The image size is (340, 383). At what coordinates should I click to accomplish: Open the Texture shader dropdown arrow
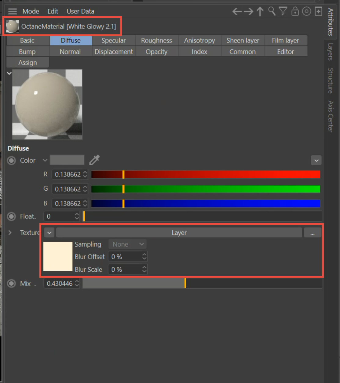click(49, 233)
